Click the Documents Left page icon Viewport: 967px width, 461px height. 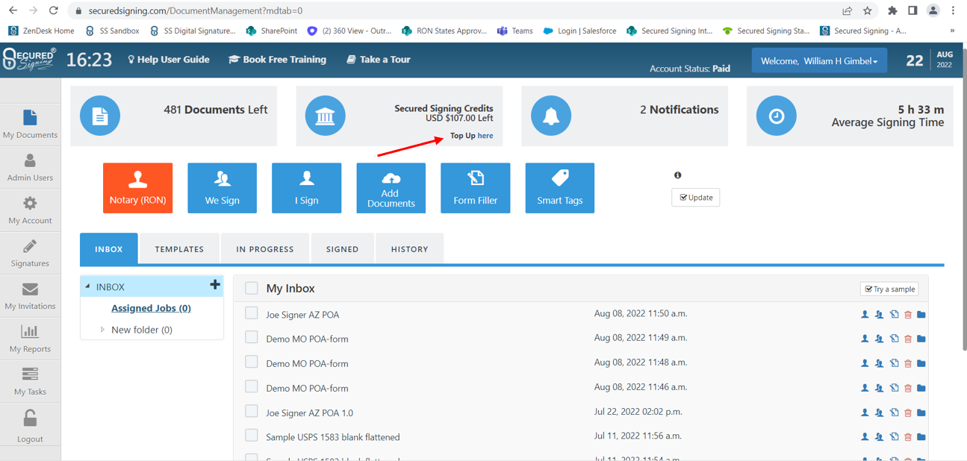tap(100, 116)
